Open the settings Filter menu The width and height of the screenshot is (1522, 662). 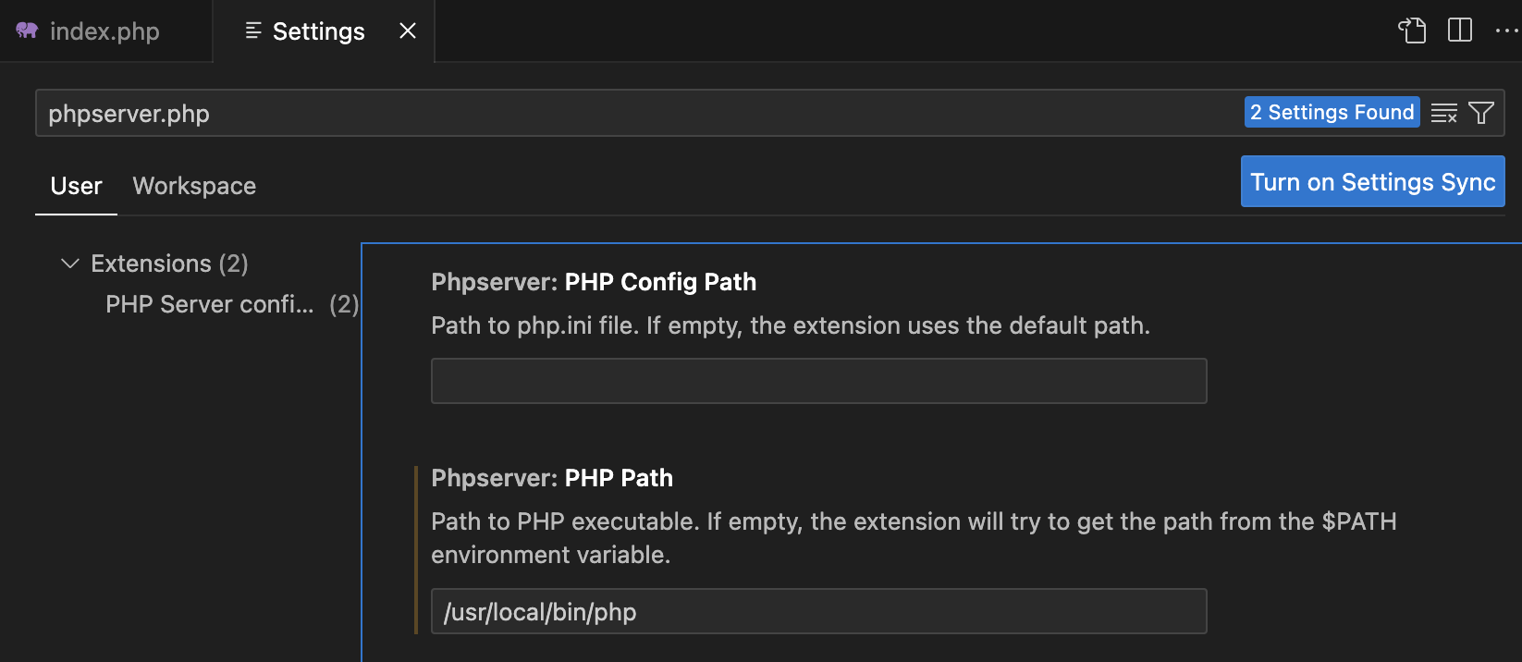tap(1481, 112)
